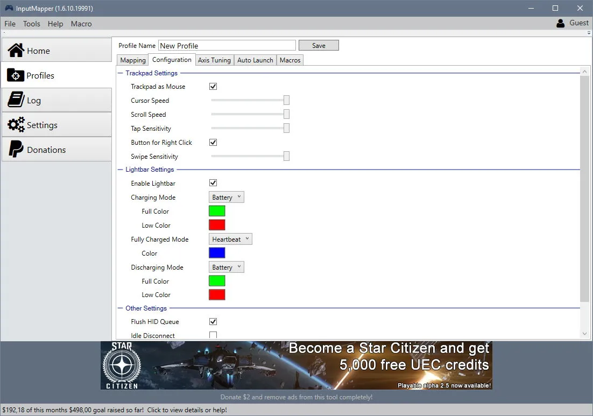The width and height of the screenshot is (593, 416).
Task: Click the donation goal status bar link
Action: coord(115,410)
